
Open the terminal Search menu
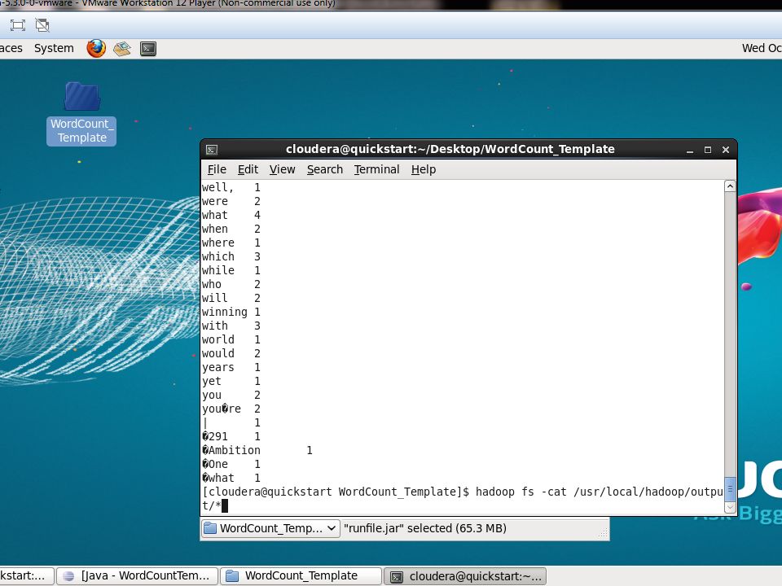tap(325, 169)
